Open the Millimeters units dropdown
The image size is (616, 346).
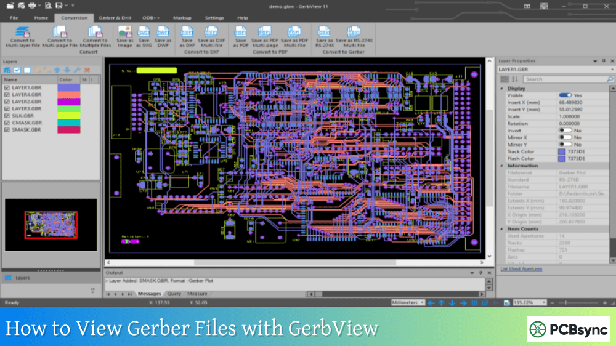pyautogui.click(x=408, y=303)
